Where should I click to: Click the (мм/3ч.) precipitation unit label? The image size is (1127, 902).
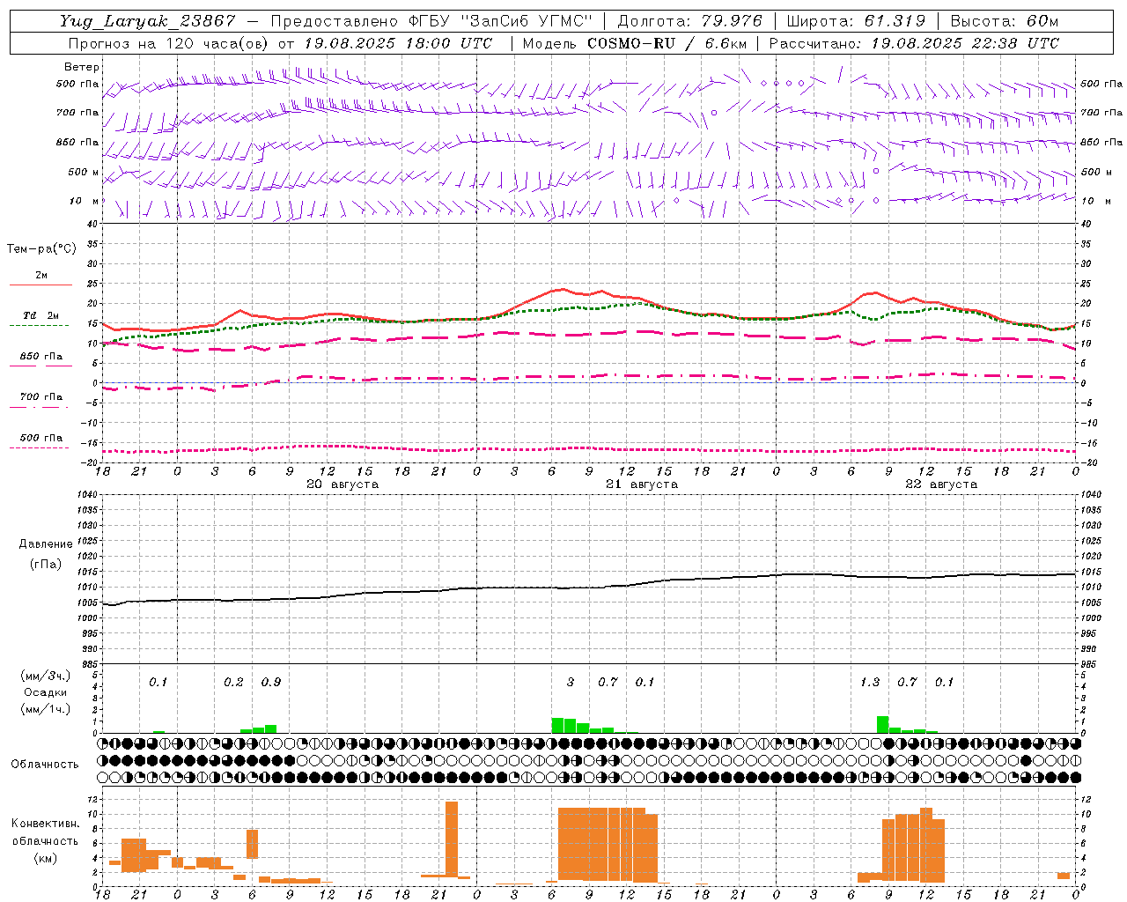[46, 676]
